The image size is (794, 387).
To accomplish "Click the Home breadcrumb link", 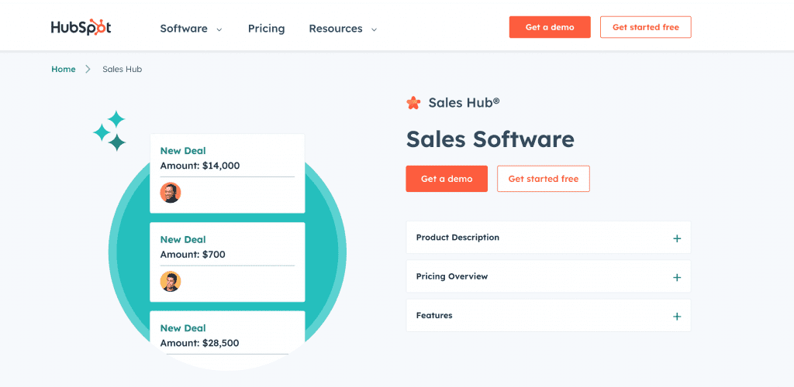I will click(64, 69).
